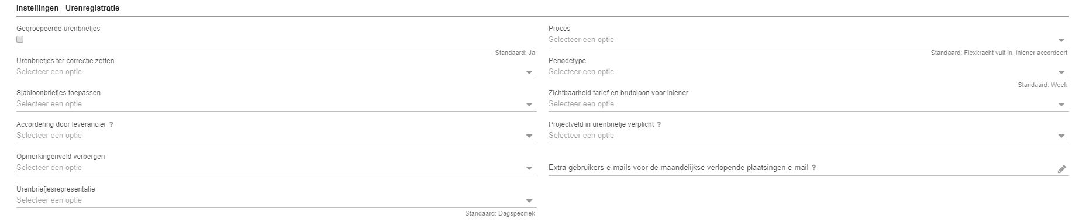Image resolution: width=1086 pixels, height=222 pixels.
Task: Open Zichtbaarheid tarief en brutoloon dropdown arrow
Action: coord(1061,105)
